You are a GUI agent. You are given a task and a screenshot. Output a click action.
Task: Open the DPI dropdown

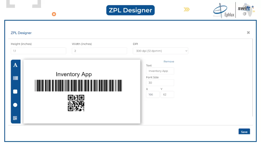pos(160,51)
